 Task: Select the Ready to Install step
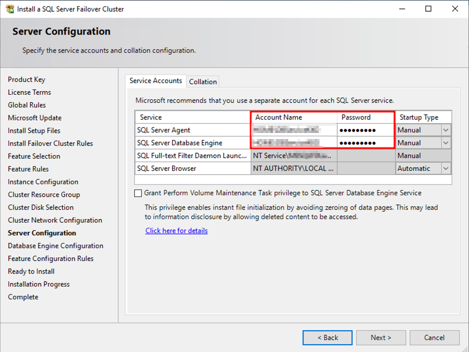click(x=31, y=272)
